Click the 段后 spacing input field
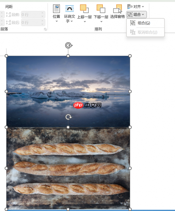This screenshot has height=211, width=175. 33,23
